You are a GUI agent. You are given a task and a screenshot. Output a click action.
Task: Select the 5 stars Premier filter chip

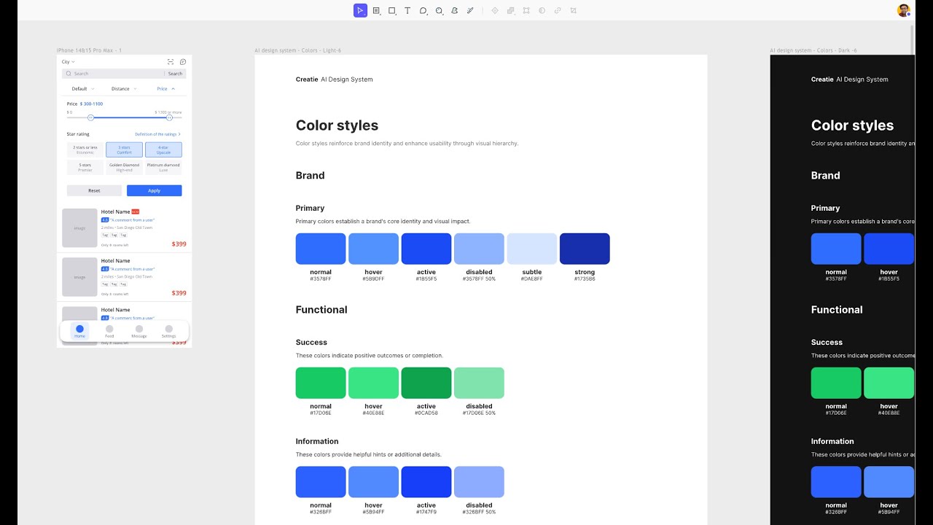(x=85, y=167)
